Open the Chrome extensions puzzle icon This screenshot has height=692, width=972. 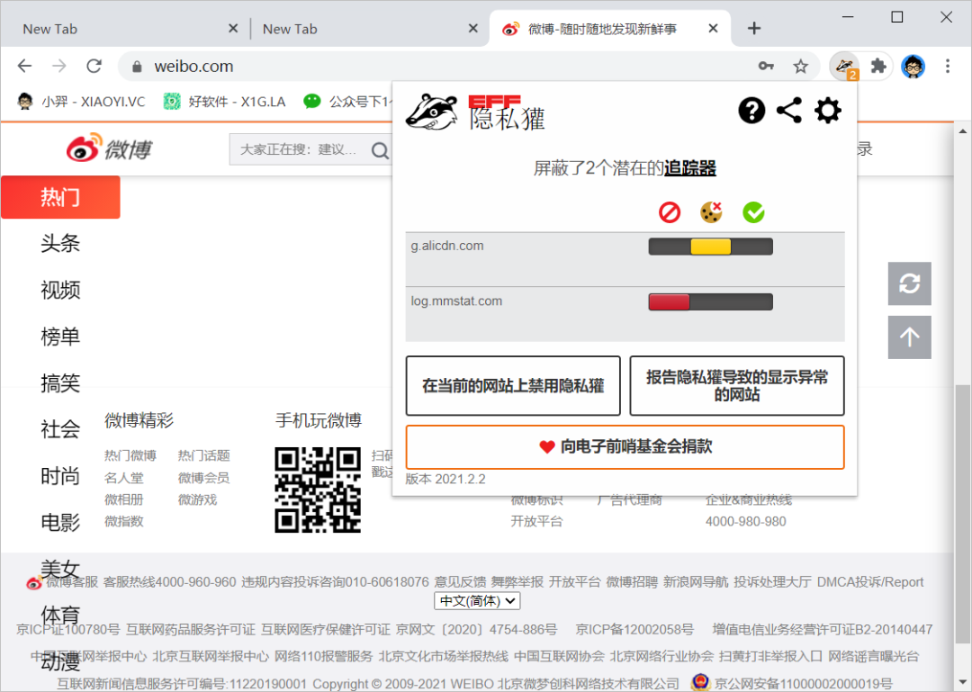(x=878, y=66)
